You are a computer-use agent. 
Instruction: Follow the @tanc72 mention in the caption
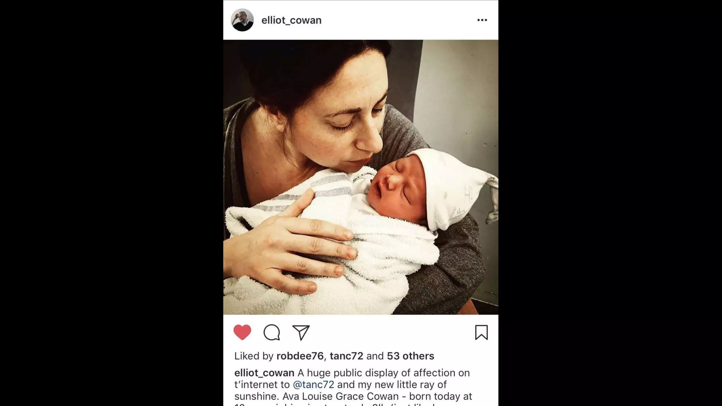313,385
